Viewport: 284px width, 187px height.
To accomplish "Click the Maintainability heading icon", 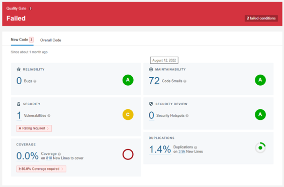I will [x=151, y=69].
